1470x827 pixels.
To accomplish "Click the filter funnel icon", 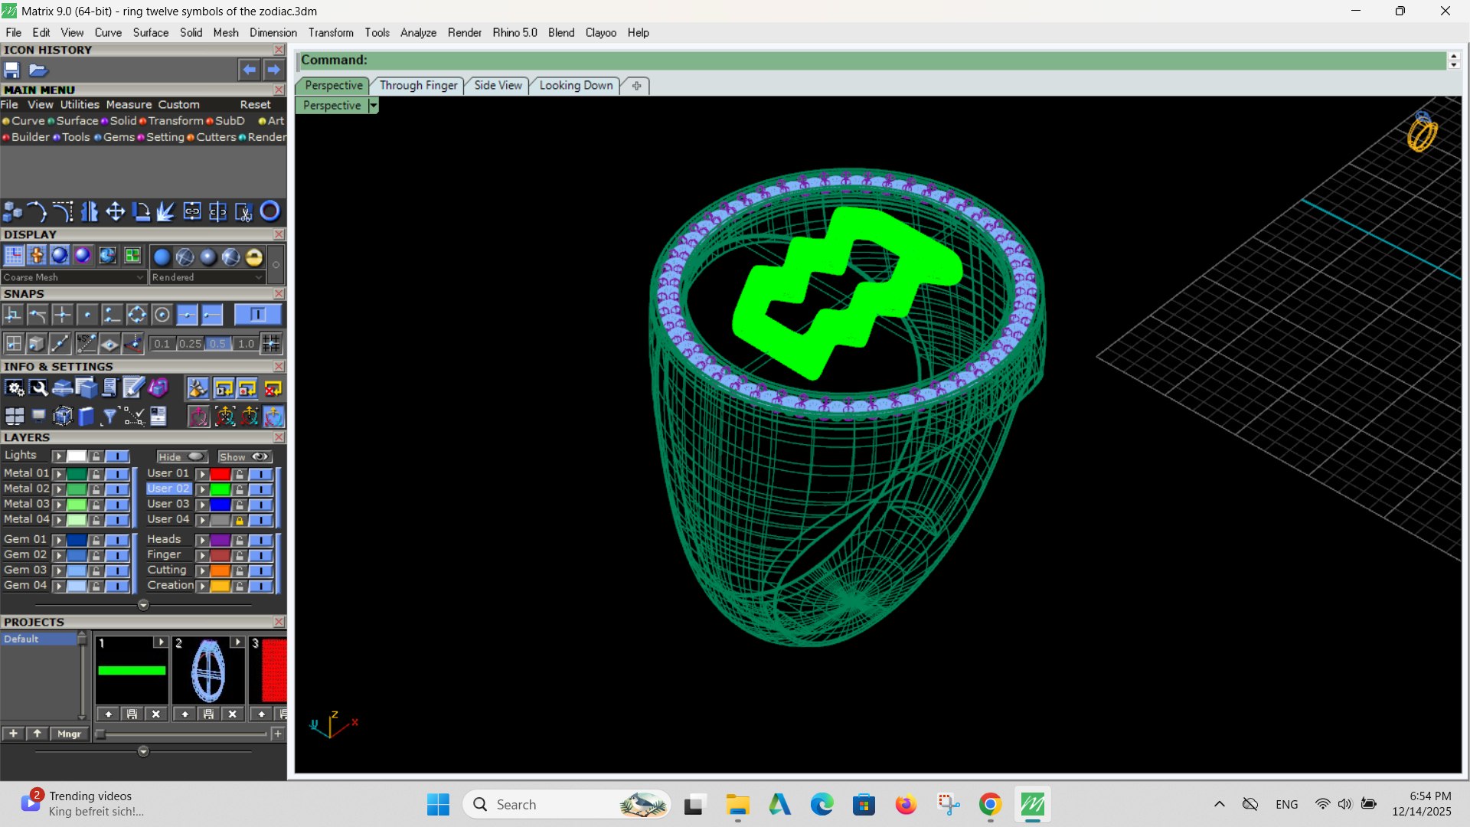I will coord(109,416).
